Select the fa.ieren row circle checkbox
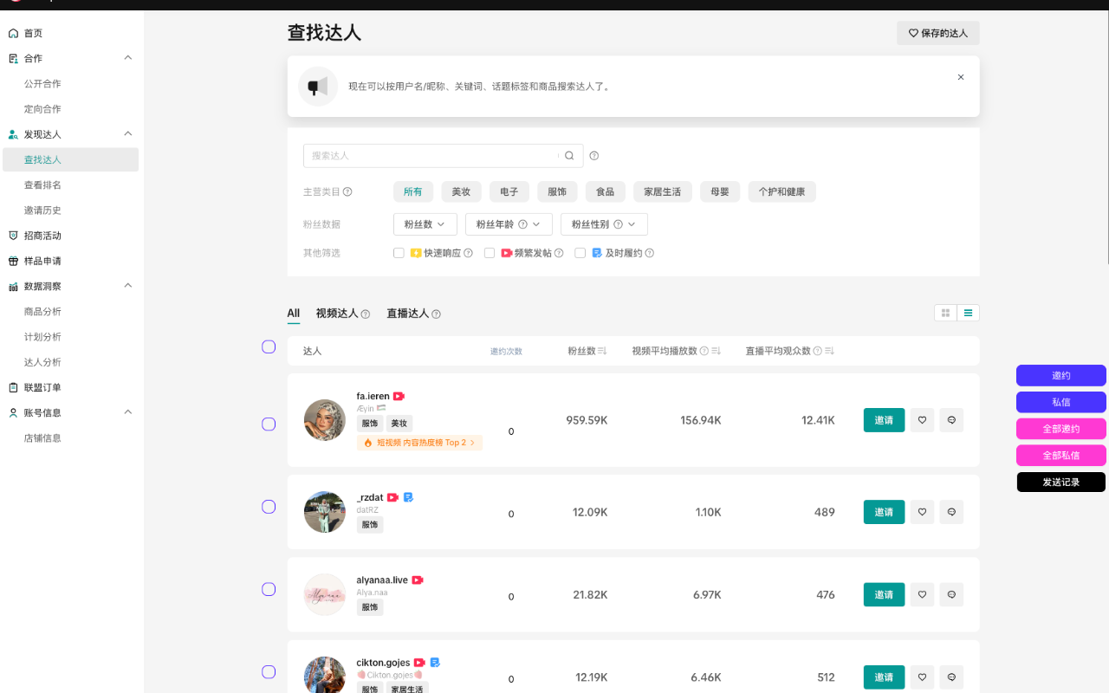 coord(269,424)
